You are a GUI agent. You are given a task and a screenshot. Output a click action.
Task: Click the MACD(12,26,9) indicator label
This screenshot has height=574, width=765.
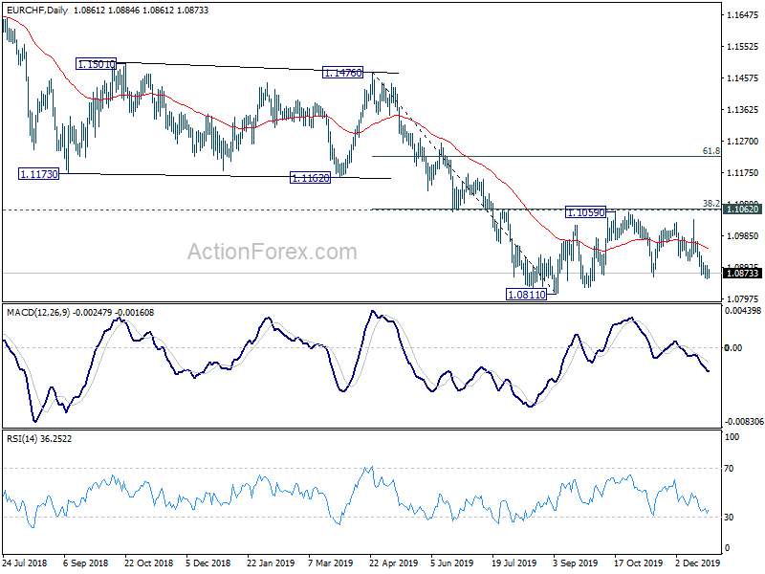[x=38, y=313]
